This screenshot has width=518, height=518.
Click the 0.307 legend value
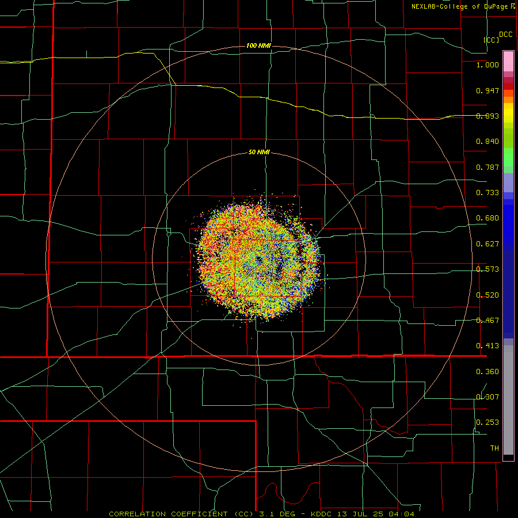click(487, 397)
